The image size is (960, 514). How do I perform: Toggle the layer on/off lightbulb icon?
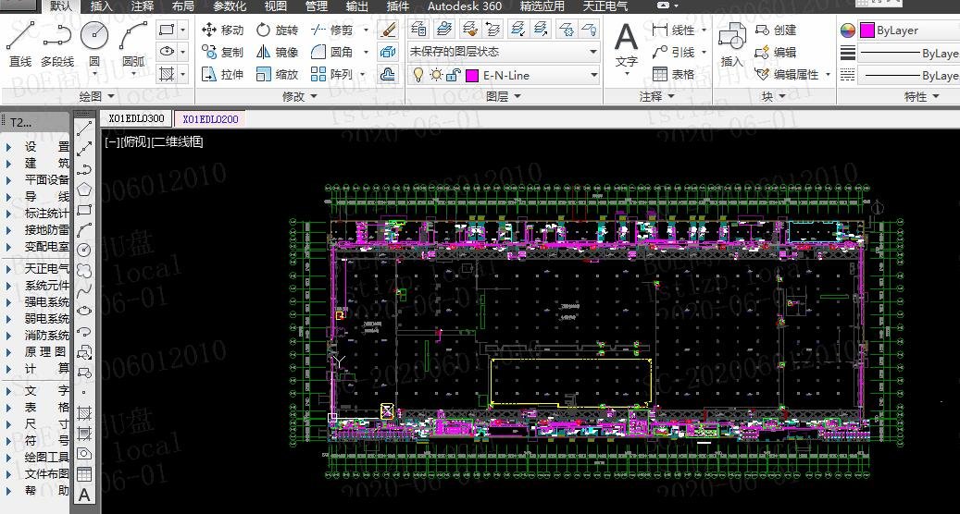click(418, 75)
